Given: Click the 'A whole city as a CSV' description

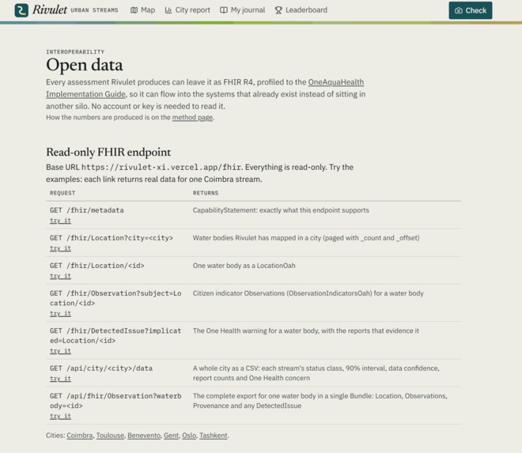Looking at the screenshot, I should [x=316, y=373].
